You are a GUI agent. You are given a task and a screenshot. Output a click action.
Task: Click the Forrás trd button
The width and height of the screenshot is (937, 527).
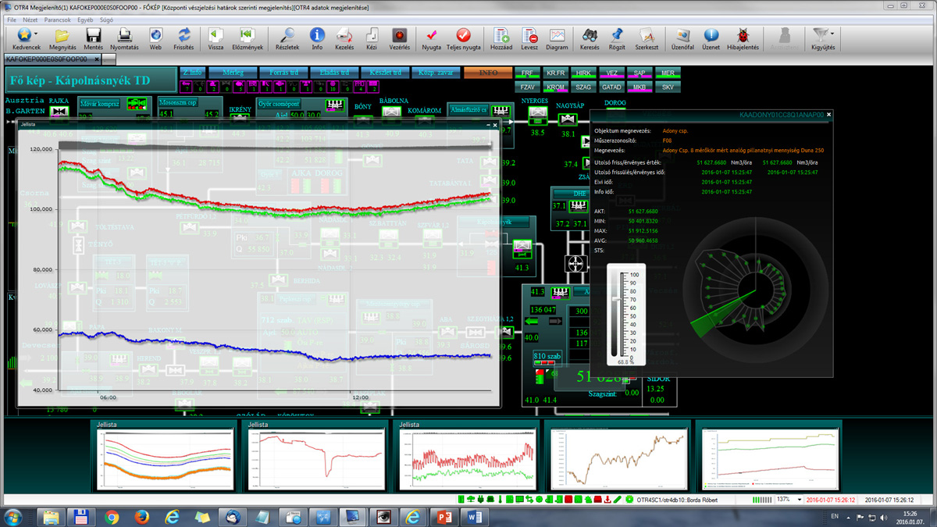[283, 73]
